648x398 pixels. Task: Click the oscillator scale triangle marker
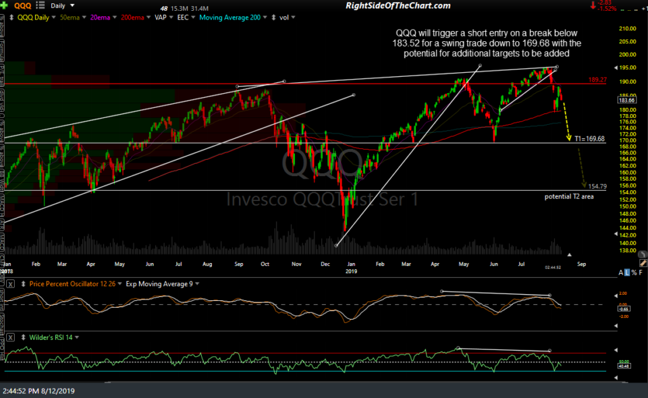tap(616, 295)
